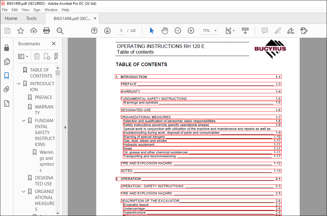
Task: Open the Page Thumbnails panel
Action: tap(7, 62)
